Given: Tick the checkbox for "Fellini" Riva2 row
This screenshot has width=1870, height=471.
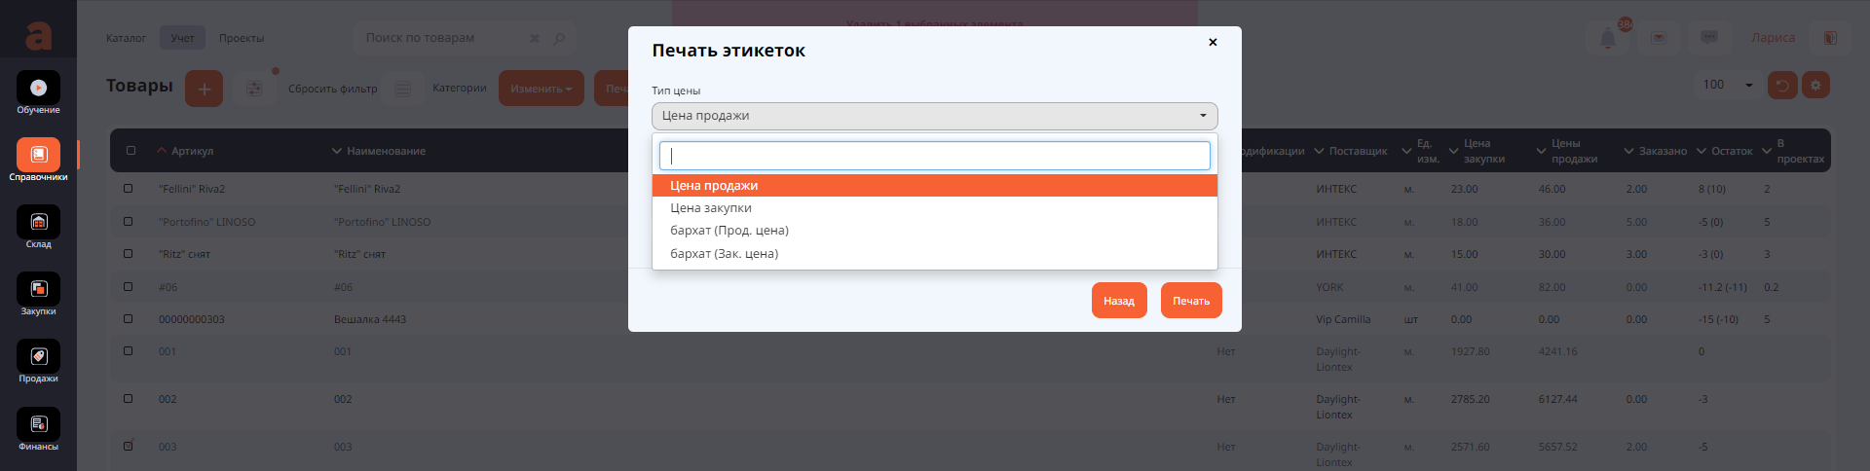Looking at the screenshot, I should pos(129,189).
